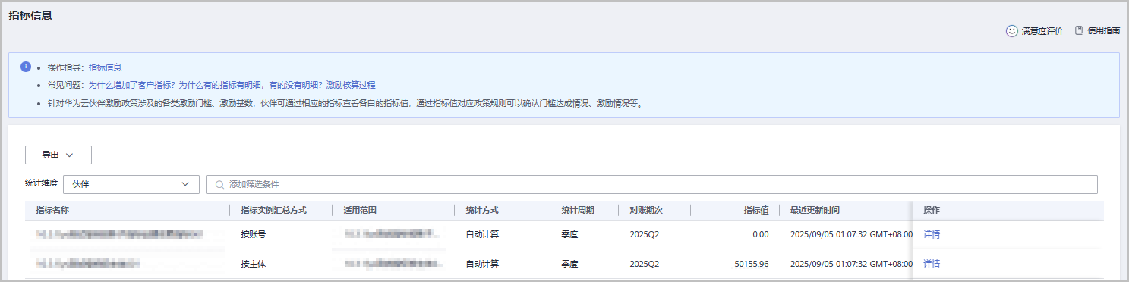
Task: Click the search magnifier icon in filter box
Action: pos(219,184)
